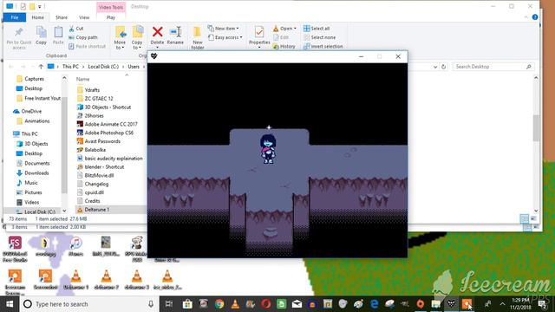Click the Name column header
This screenshot has width=555, height=312.
83,79
